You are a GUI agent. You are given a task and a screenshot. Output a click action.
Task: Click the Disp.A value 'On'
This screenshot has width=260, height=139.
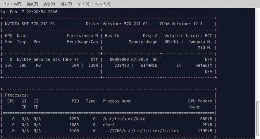click(x=155, y=60)
